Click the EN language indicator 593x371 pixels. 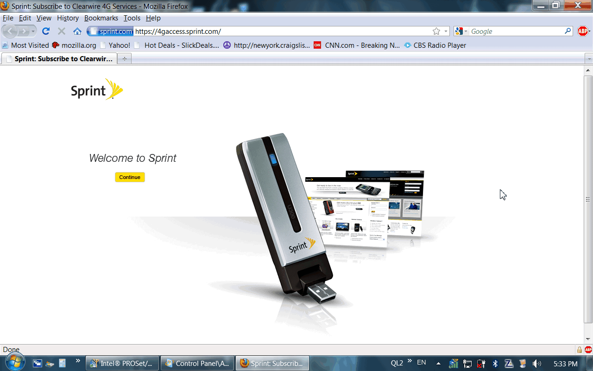[422, 363]
